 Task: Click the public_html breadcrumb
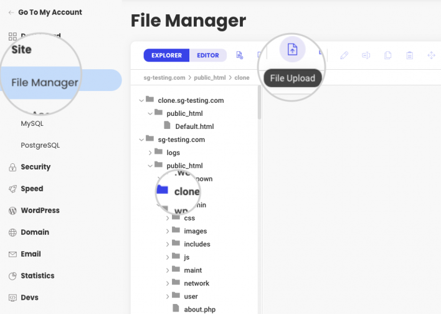tap(210, 78)
